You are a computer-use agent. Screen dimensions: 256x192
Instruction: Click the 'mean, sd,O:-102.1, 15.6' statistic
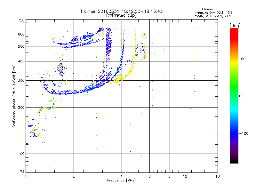(x=213, y=12)
